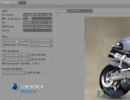Click the empty real frequency field
This screenshot has width=130, height=100.
(42, 19)
